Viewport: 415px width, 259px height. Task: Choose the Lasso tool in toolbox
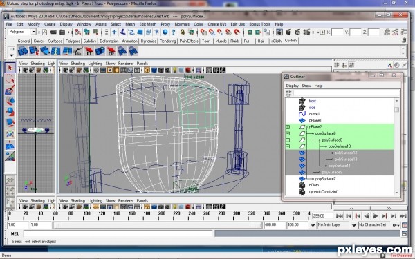point(10,79)
